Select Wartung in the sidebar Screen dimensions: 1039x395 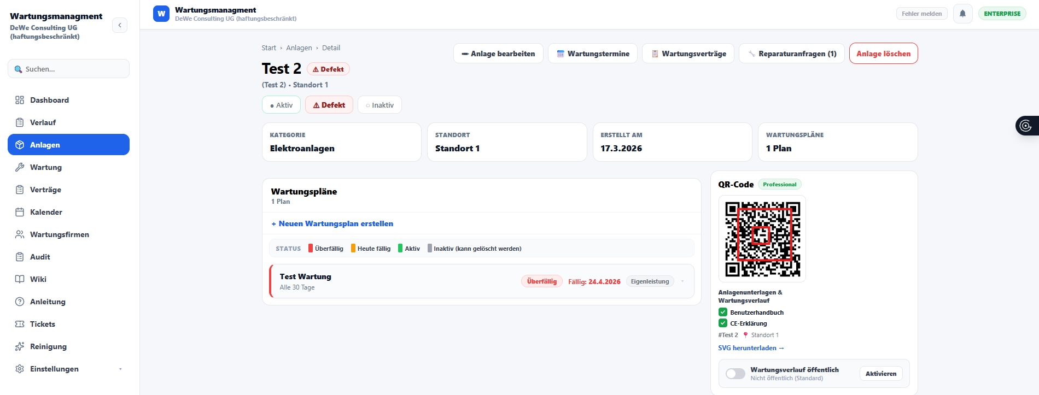click(68, 167)
